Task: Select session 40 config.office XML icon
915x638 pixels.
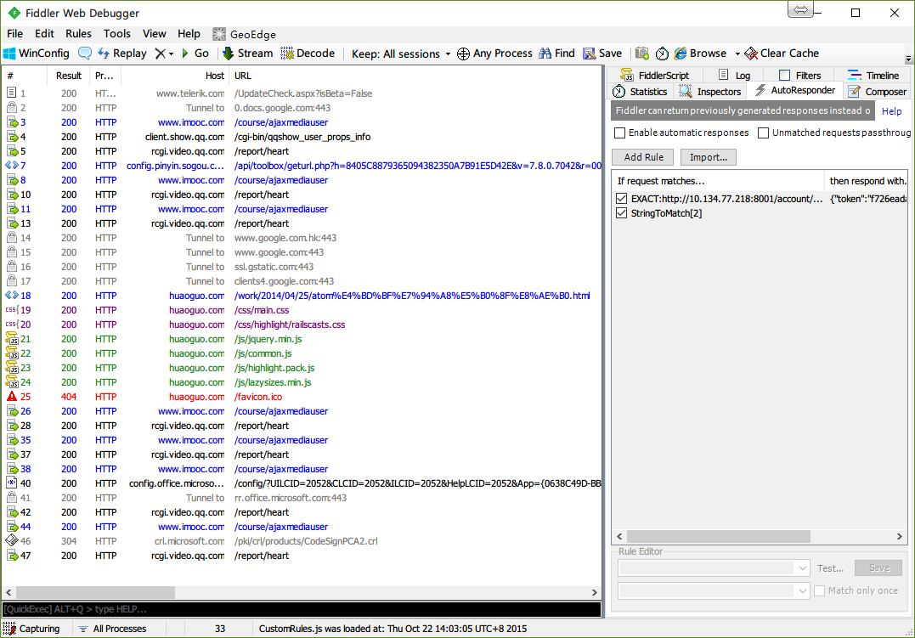Action: (x=12, y=483)
